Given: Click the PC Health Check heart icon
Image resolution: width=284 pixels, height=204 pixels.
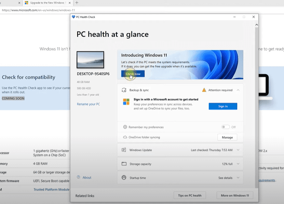Looking at the screenshot, I should pos(73,17).
